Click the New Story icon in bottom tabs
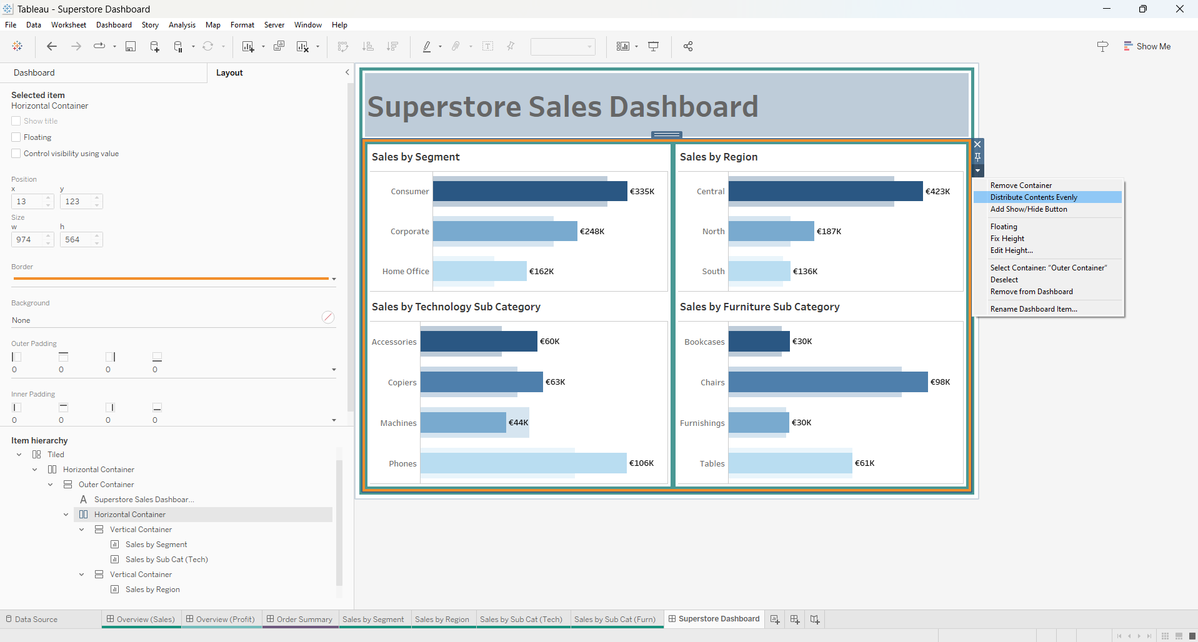Image resolution: width=1198 pixels, height=642 pixels. click(815, 619)
